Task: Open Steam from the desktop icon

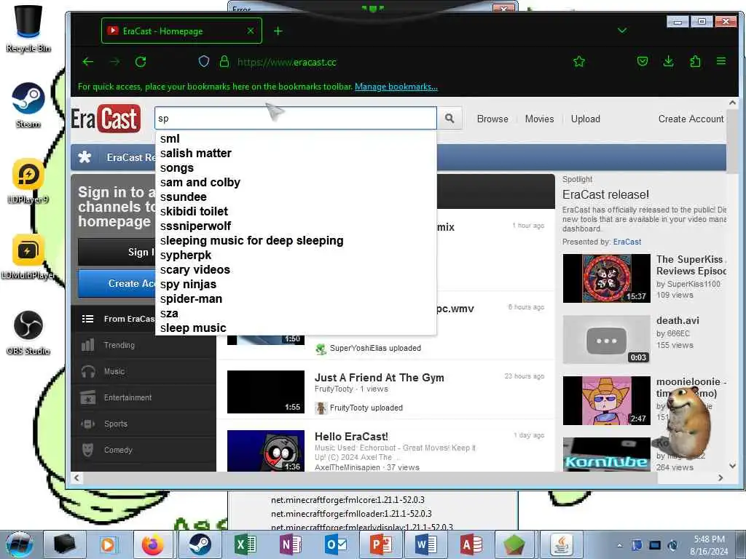Action: click(x=28, y=106)
